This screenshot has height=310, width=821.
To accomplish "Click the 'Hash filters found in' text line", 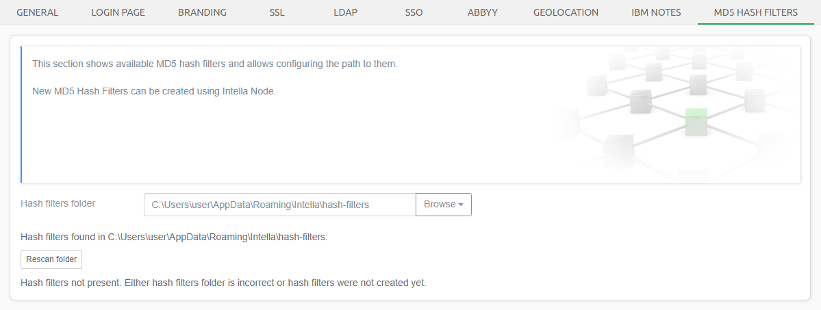I will pos(174,237).
